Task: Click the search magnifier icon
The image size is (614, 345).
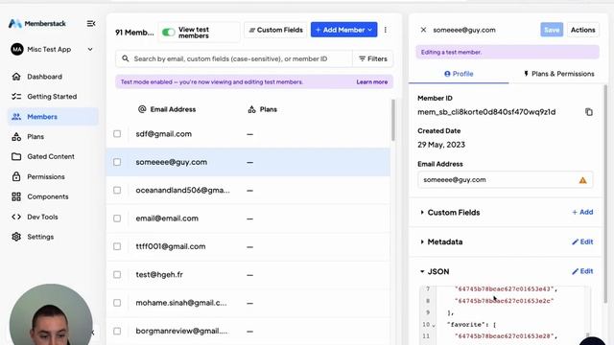Action: tap(126, 58)
